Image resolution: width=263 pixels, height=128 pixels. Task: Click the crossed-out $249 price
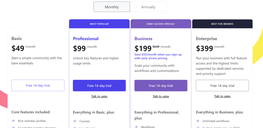point(156,47)
